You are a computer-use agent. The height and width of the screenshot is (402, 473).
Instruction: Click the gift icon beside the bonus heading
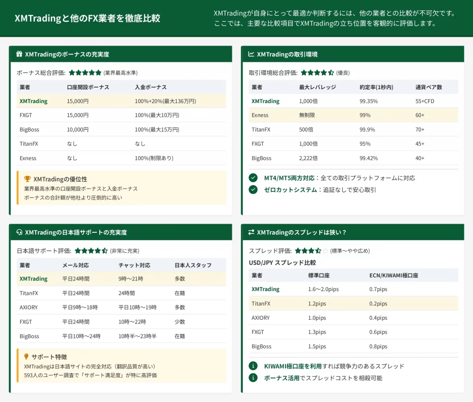tap(19, 54)
